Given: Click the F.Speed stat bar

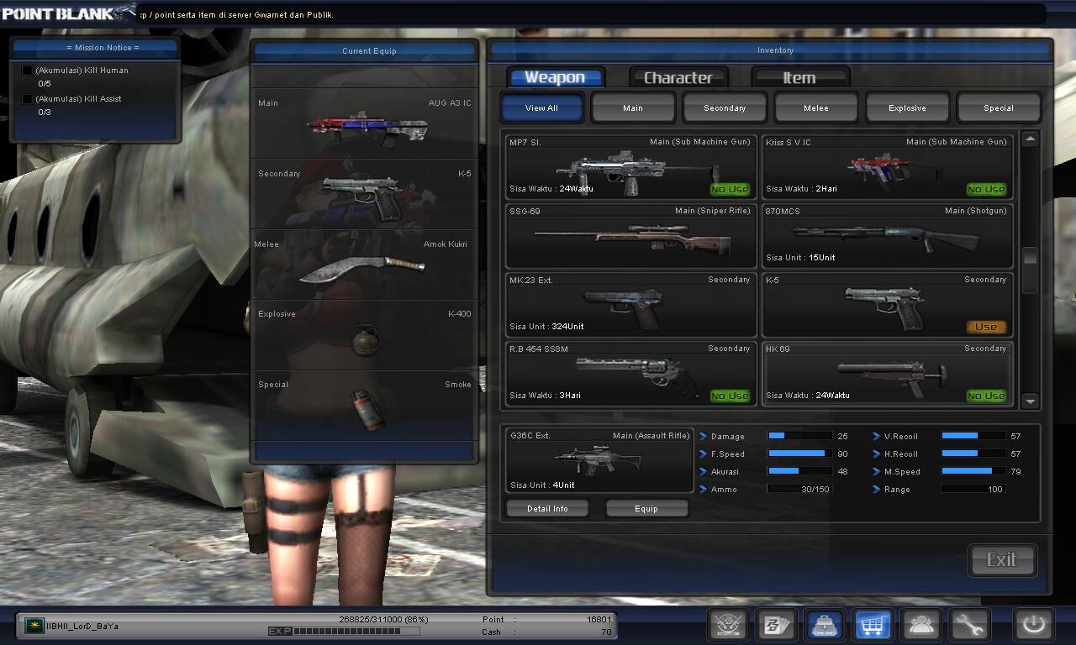Looking at the screenshot, I should tap(799, 454).
